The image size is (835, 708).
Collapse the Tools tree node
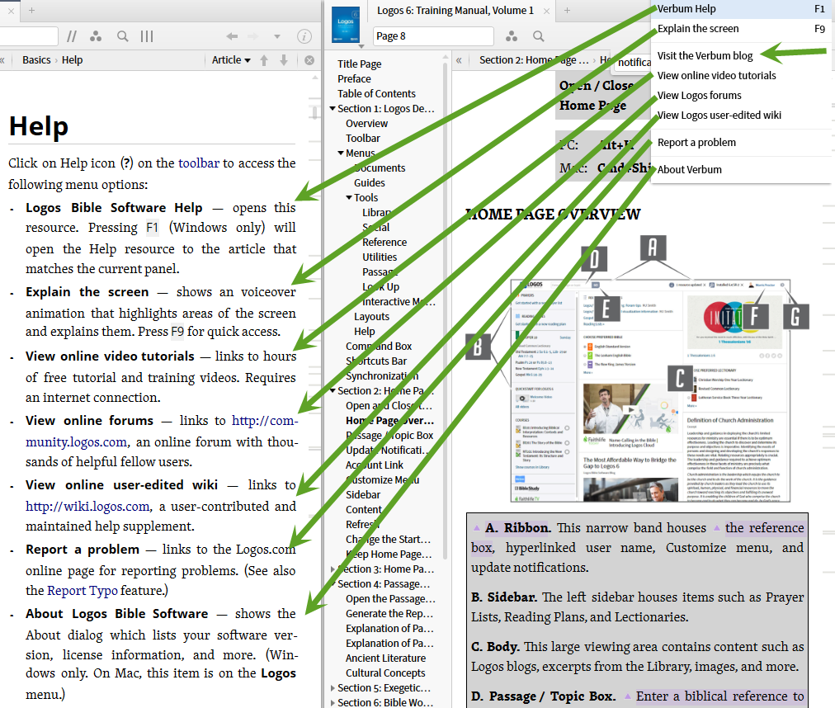pos(349,198)
